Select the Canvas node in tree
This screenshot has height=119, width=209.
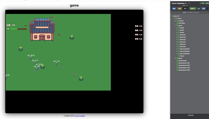(179, 18)
